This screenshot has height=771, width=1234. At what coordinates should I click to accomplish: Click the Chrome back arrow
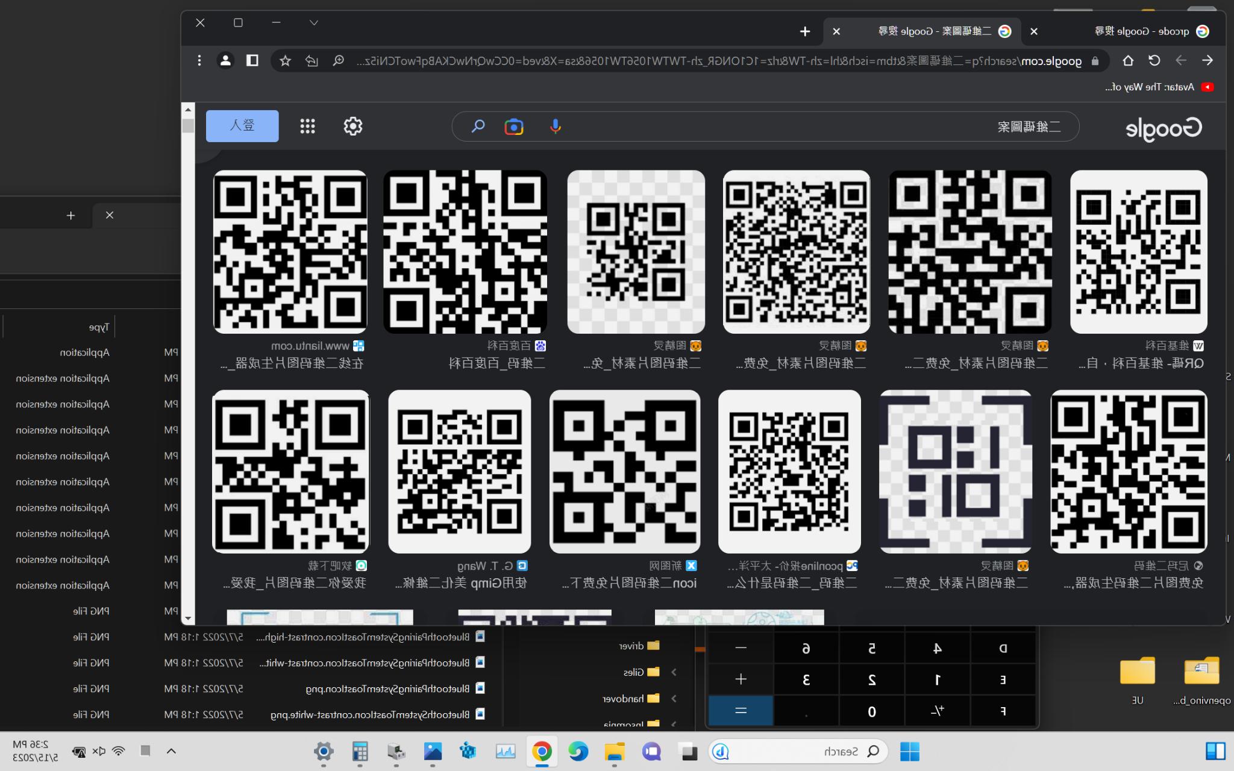[1207, 60]
